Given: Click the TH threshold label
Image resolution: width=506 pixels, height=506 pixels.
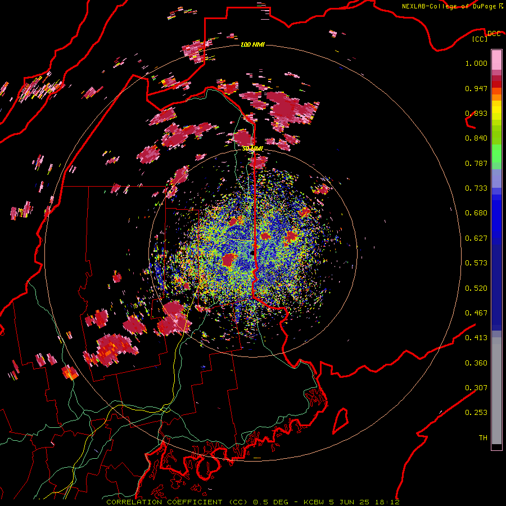Looking at the screenshot, I should click(x=483, y=438).
